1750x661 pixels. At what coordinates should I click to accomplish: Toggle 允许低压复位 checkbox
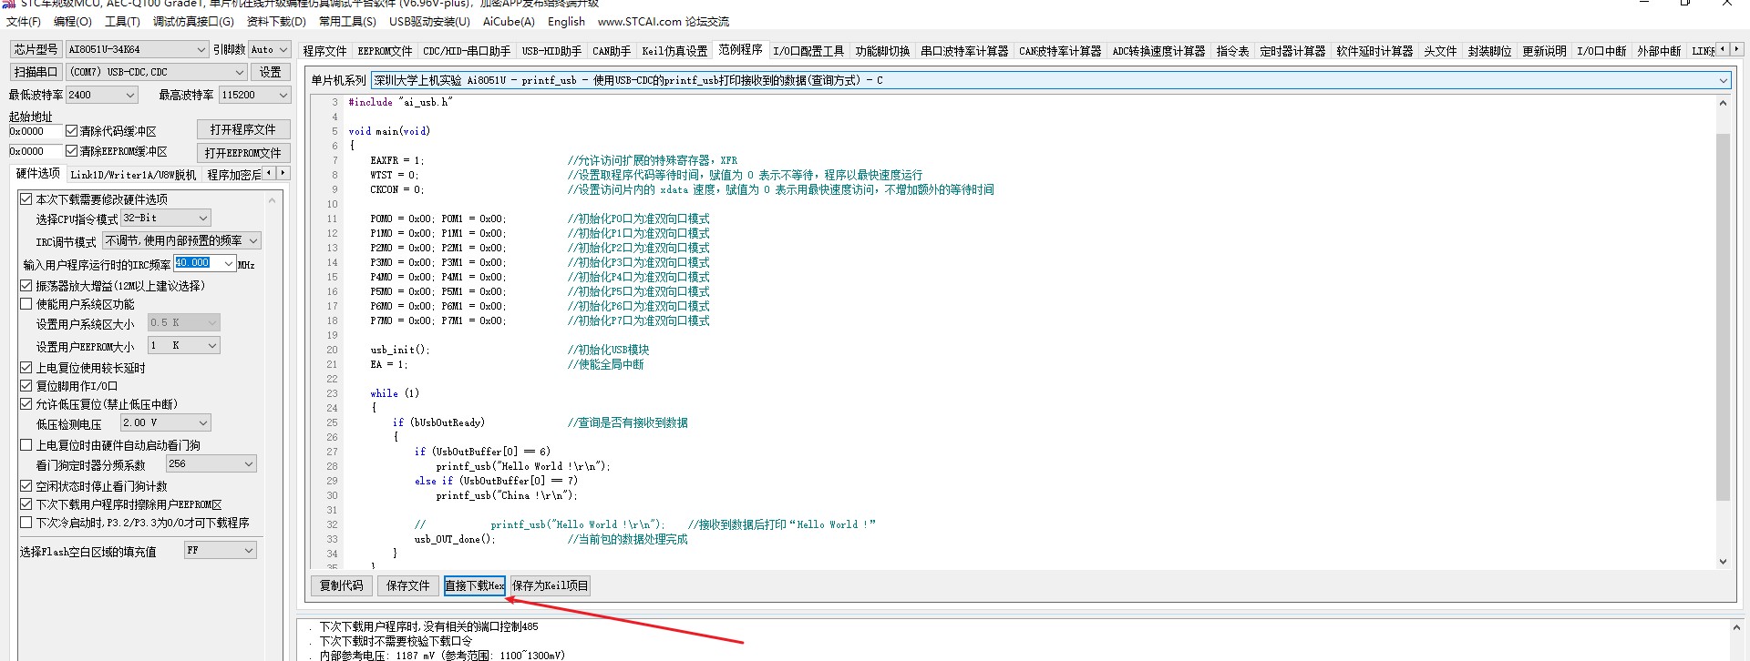26,403
